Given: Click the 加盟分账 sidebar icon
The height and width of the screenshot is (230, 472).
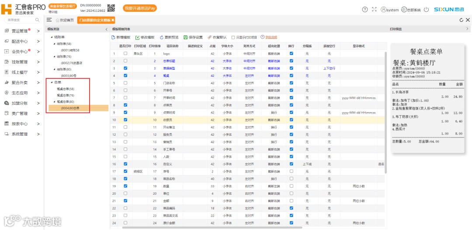Looking at the screenshot, I should (x=7, y=103).
